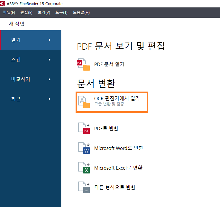This screenshot has width=220, height=207.
Task: Click the PDF 문서 열기 label
Action: pos(109,64)
